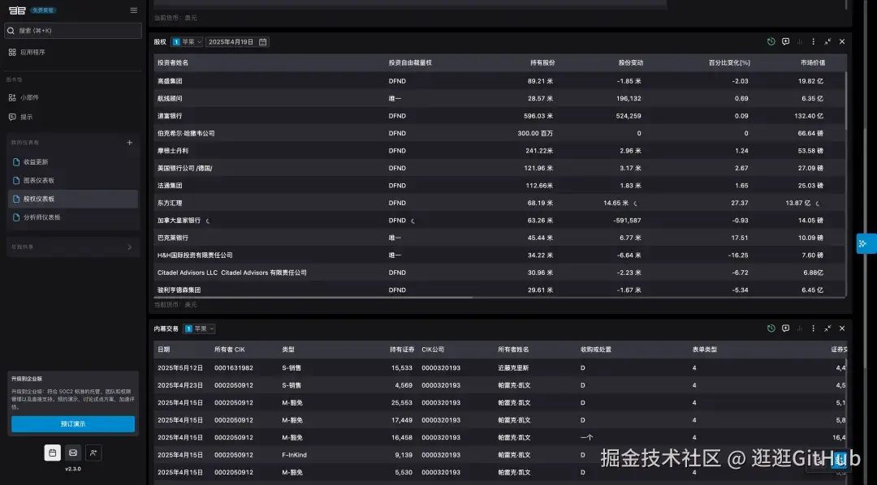Sort by the 所有者姓名 column header
877x485 pixels.
[513, 350]
